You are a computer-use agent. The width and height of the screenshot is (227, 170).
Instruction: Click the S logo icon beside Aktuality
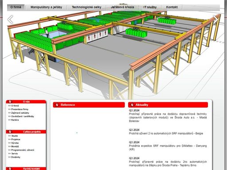coord(132,105)
